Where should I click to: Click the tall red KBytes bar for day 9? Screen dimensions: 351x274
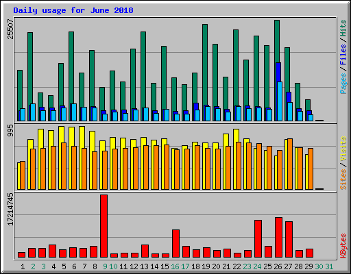(x=104, y=226)
